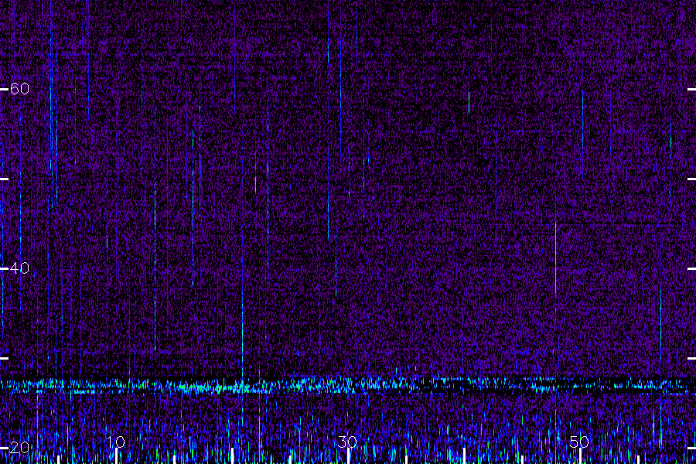
Task: Click the 50 label on the time axis
Action: pos(579,442)
